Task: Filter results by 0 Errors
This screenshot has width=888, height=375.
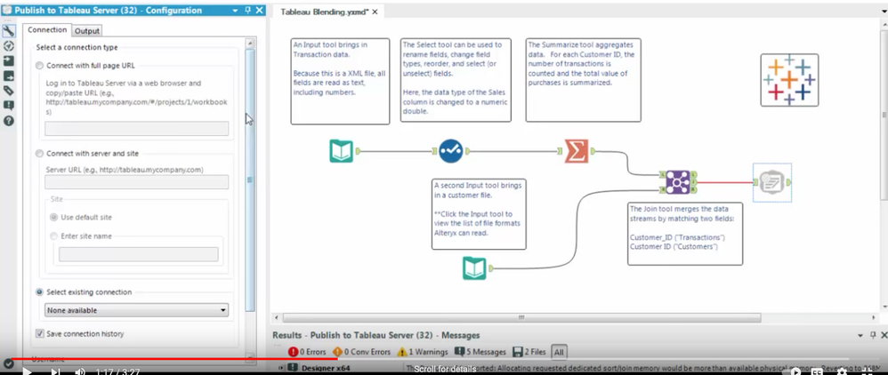Action: (x=307, y=352)
